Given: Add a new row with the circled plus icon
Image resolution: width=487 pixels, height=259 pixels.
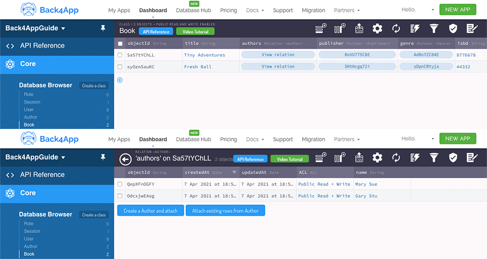Looking at the screenshot, I should (120, 80).
